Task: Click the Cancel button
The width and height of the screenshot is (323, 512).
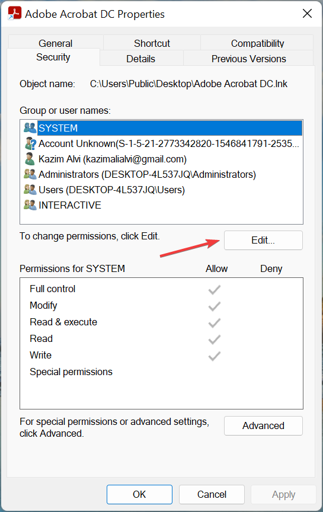Action: [x=212, y=494]
